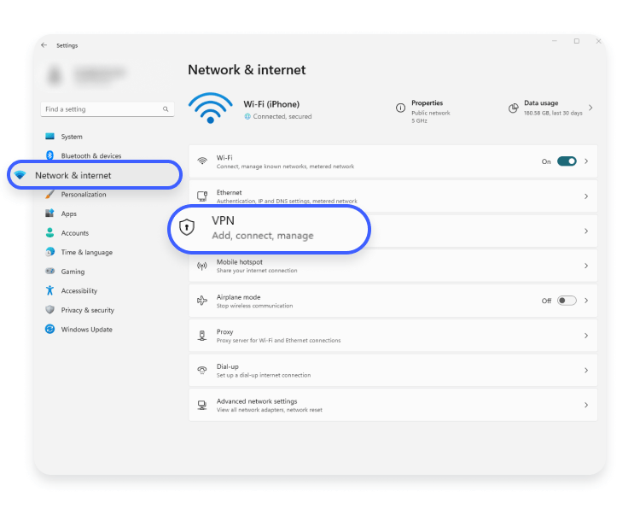
Task: Click the Privacy & security shield icon
Action: (49, 310)
